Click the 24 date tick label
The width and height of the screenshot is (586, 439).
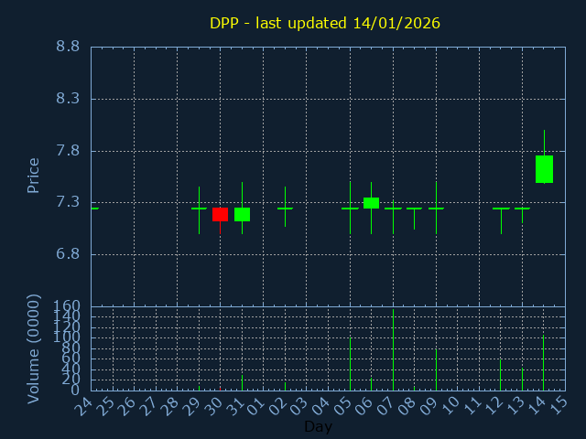point(85,405)
